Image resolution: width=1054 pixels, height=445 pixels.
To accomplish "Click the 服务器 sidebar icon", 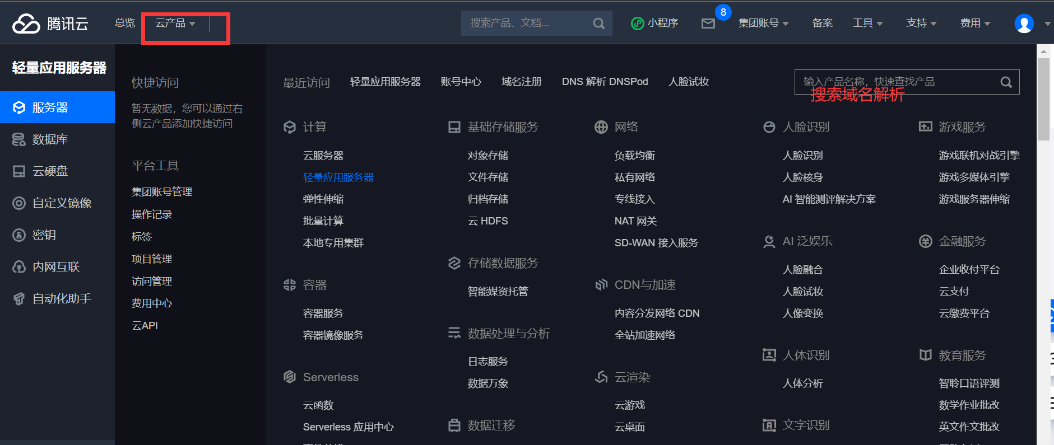I will click(19, 107).
